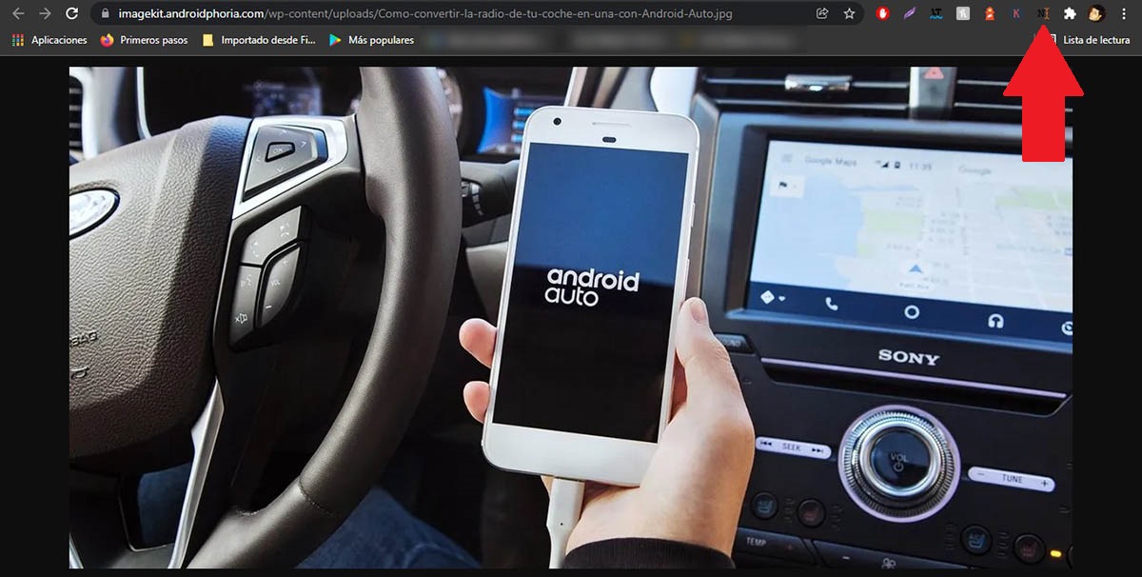Click the NI extension under the red arrow
Viewport: 1142px width, 577px height.
(1043, 13)
